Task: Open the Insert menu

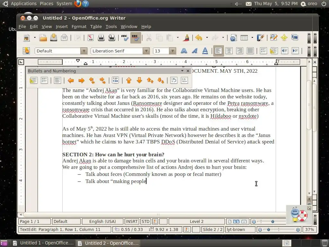Action: (62, 27)
